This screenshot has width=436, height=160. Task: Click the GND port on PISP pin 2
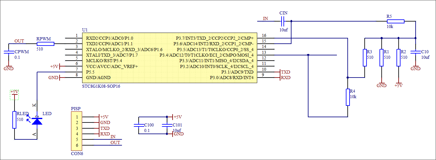pyautogui.click(x=105, y=122)
